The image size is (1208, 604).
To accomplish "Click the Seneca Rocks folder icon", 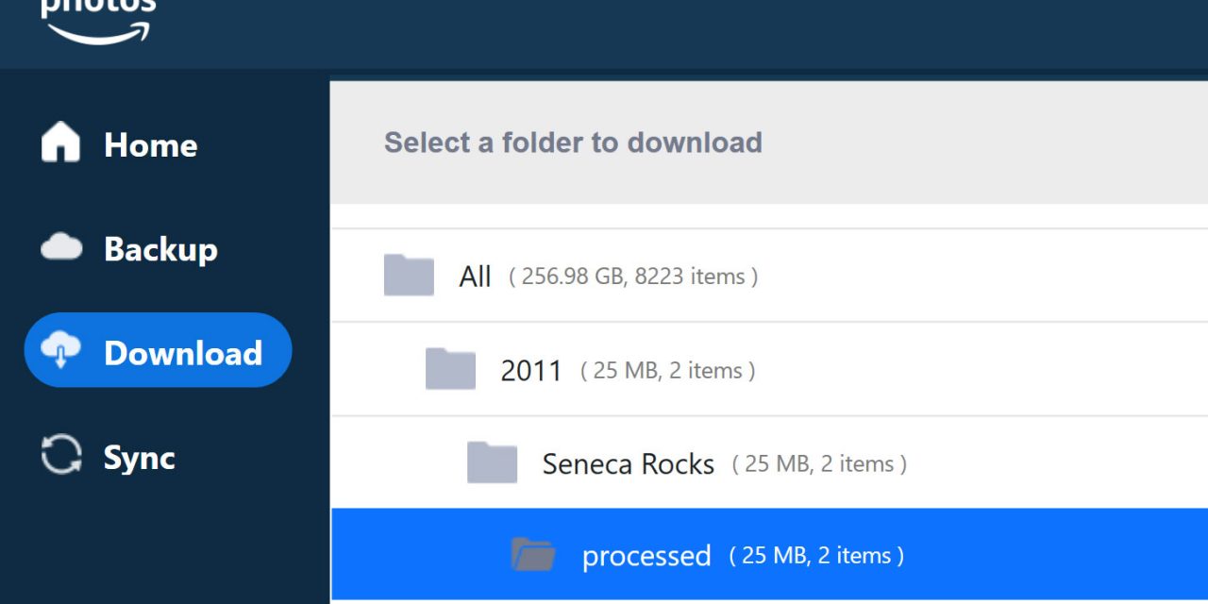I will 492,461.
